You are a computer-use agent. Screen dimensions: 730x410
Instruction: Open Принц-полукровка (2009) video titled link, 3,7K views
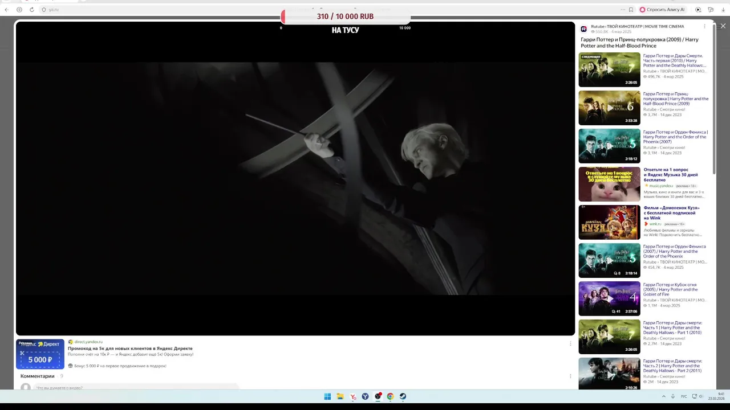click(676, 99)
